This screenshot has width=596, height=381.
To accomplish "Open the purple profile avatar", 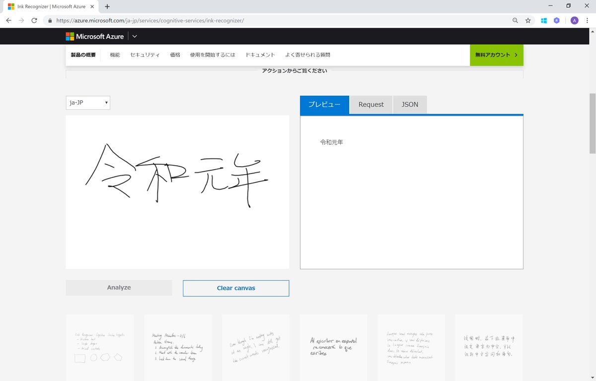I will [574, 20].
